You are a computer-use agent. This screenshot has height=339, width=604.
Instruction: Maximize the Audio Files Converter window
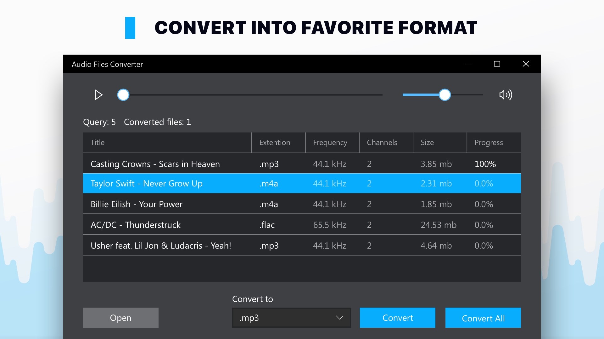(x=497, y=64)
